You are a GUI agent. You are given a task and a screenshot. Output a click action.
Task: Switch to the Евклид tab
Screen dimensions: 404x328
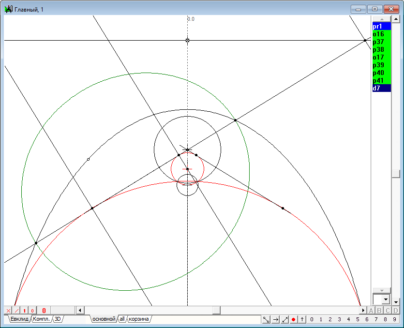click(x=19, y=319)
